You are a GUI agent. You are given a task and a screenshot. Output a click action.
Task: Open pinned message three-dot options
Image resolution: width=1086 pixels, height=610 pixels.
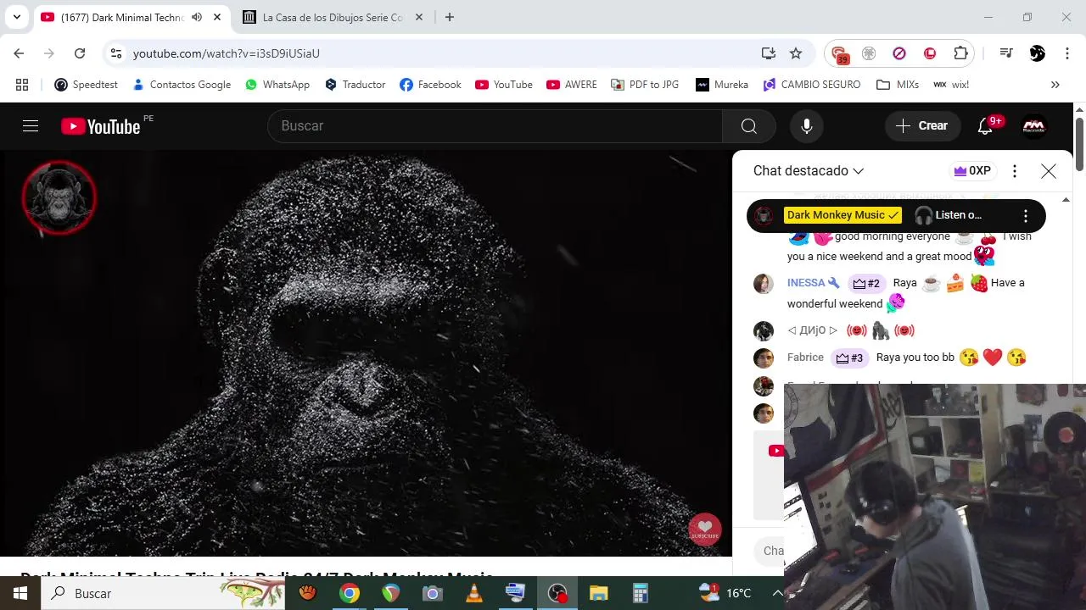point(1026,215)
